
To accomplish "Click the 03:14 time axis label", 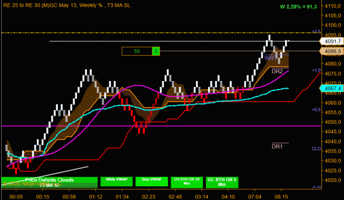I will [x=201, y=197].
